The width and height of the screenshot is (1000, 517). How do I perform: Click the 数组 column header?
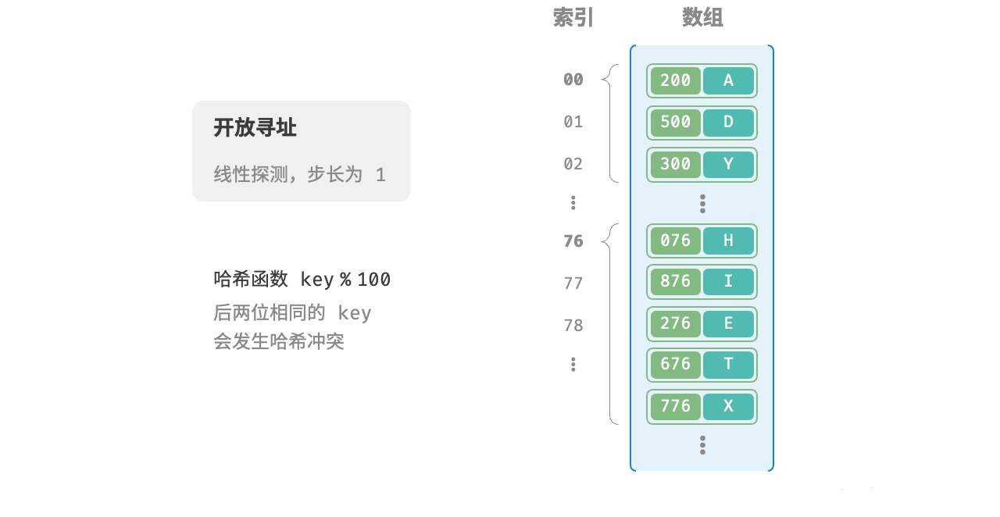(x=702, y=17)
